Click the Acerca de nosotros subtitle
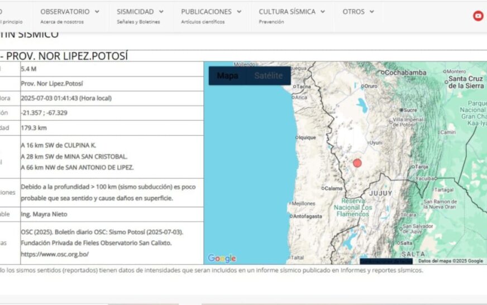Screen dimensions: 487x305 [62, 22]
